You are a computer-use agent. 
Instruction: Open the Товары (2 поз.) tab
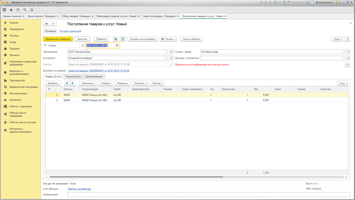click(53, 77)
